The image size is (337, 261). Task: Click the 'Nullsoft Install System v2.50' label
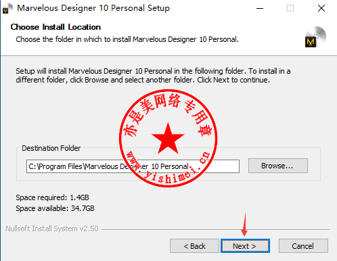point(52,229)
